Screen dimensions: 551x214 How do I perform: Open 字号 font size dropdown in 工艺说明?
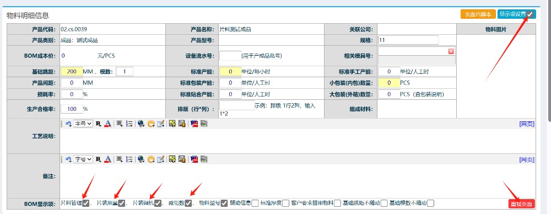pos(83,124)
